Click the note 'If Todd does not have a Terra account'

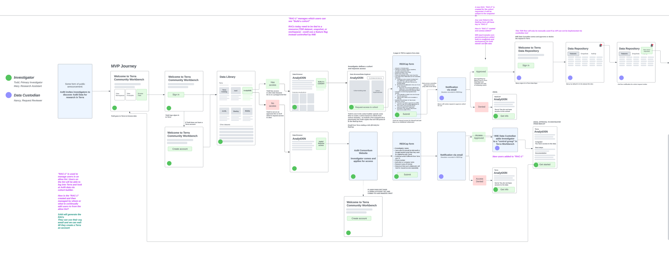click(194, 124)
